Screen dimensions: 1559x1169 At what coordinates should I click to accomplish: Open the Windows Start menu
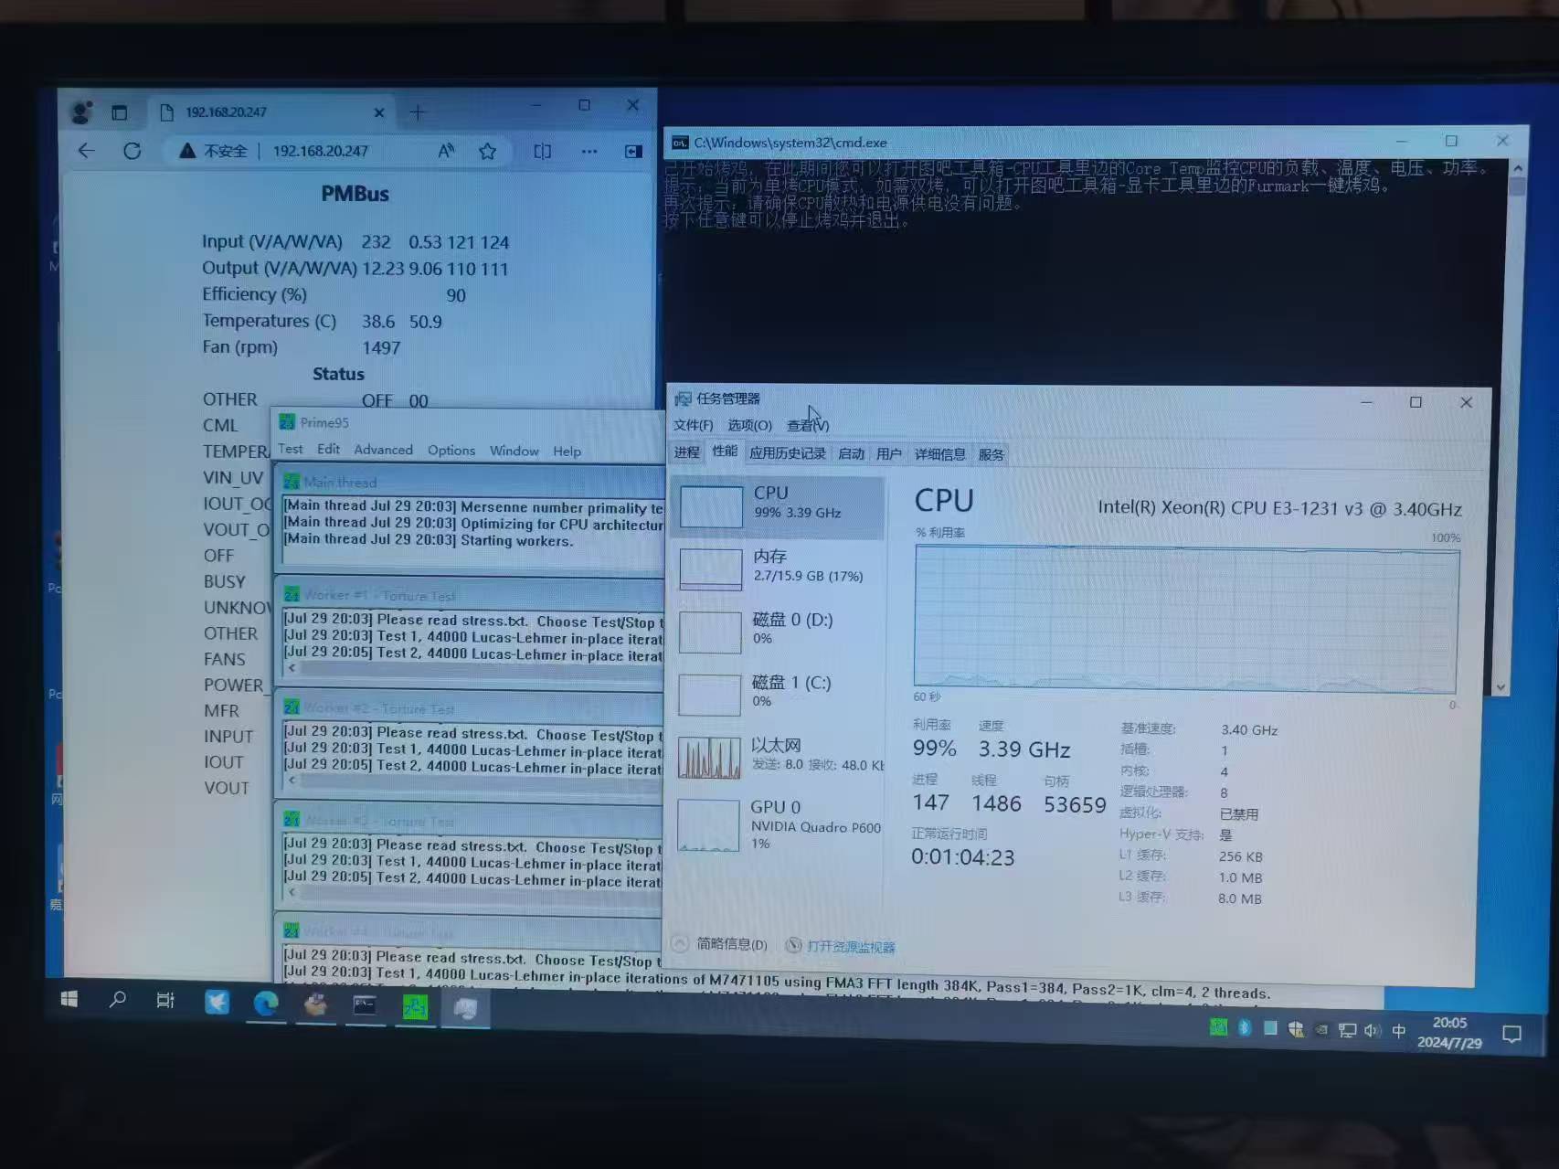(x=69, y=999)
